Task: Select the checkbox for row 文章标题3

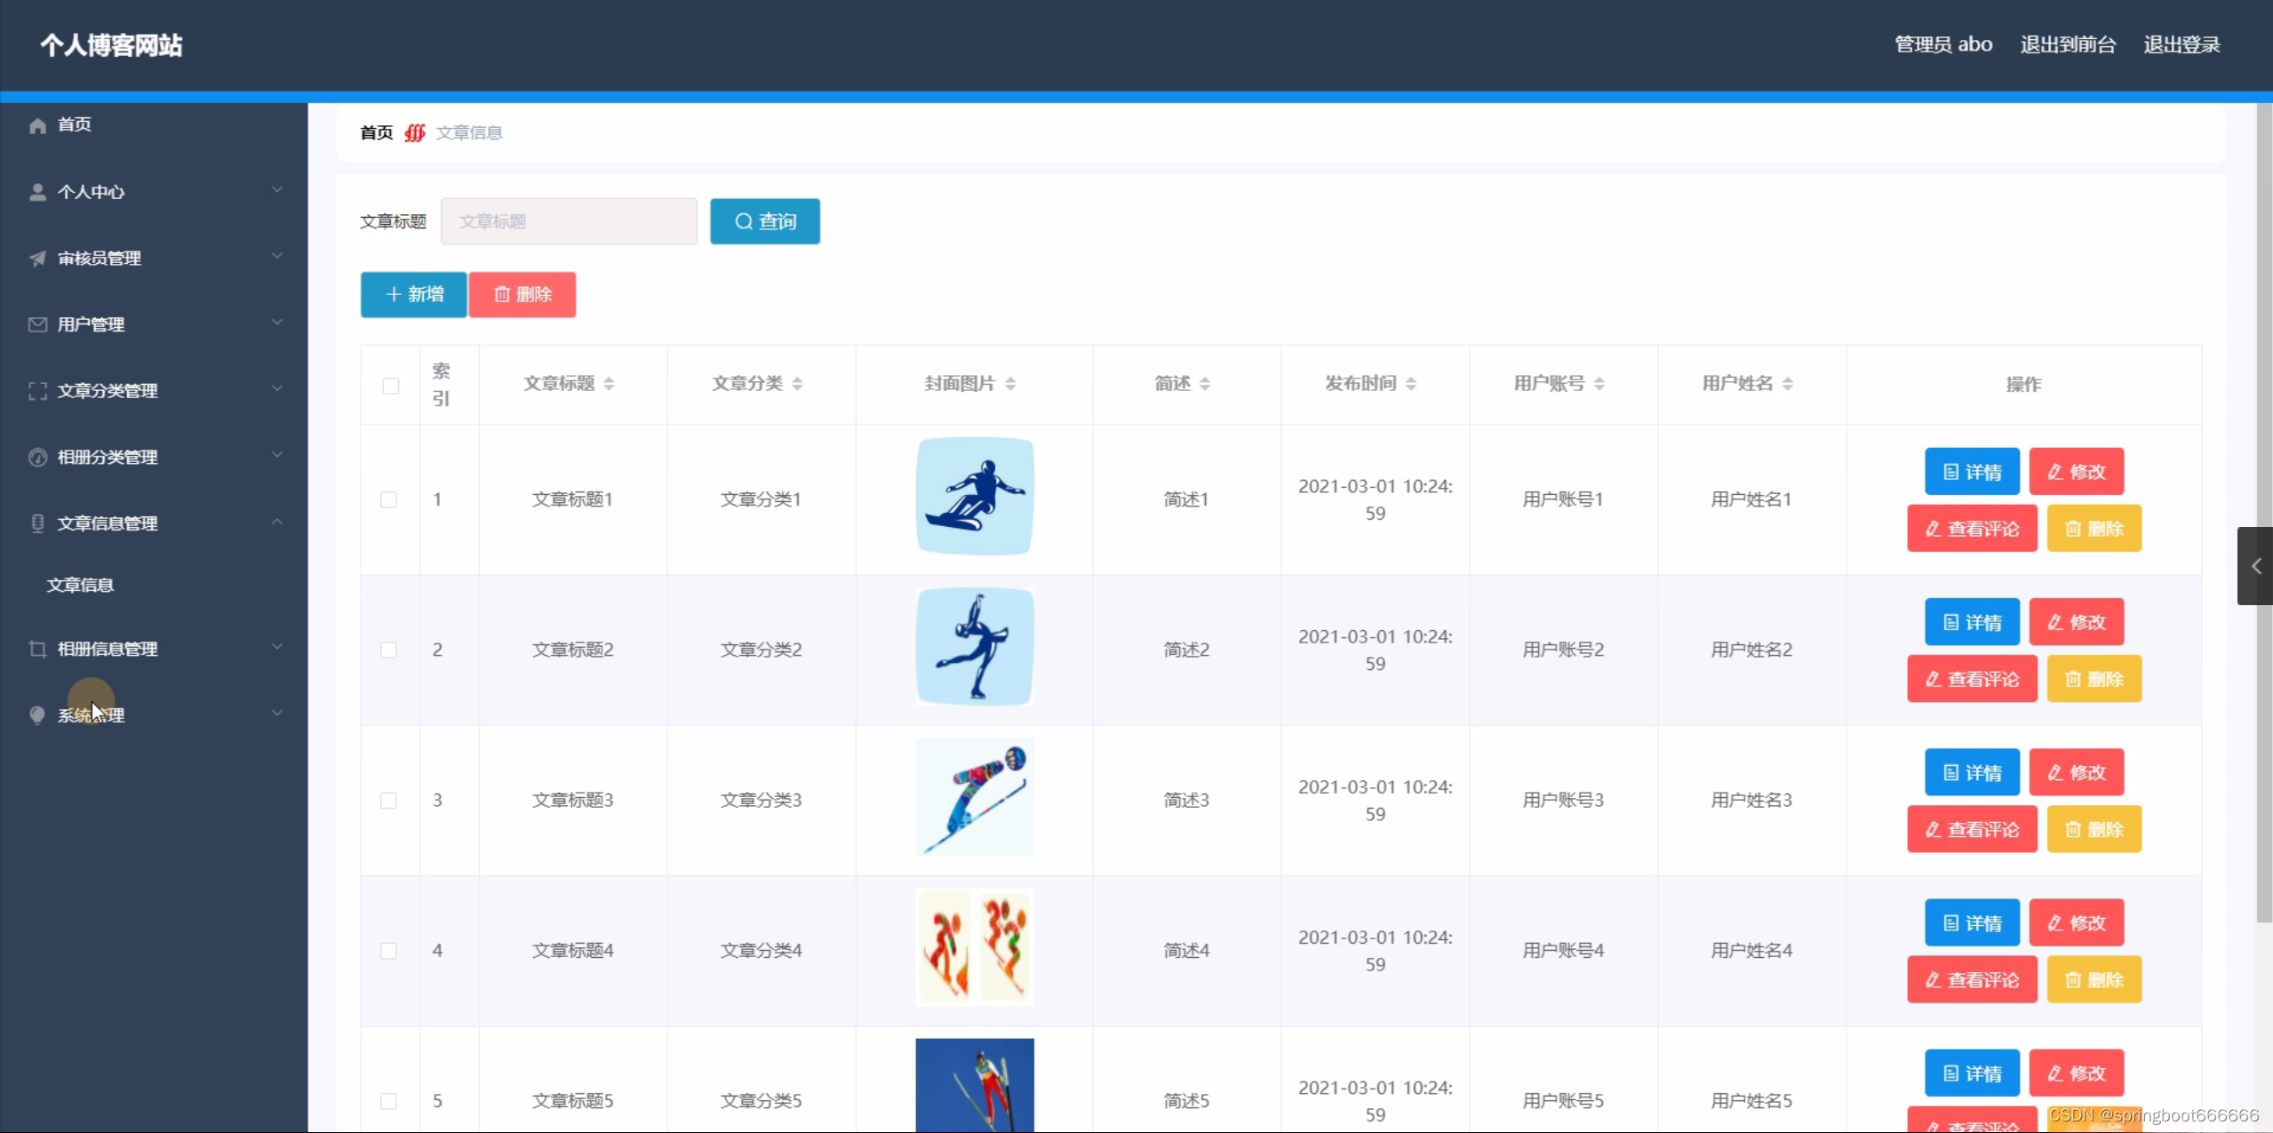Action: pos(388,801)
